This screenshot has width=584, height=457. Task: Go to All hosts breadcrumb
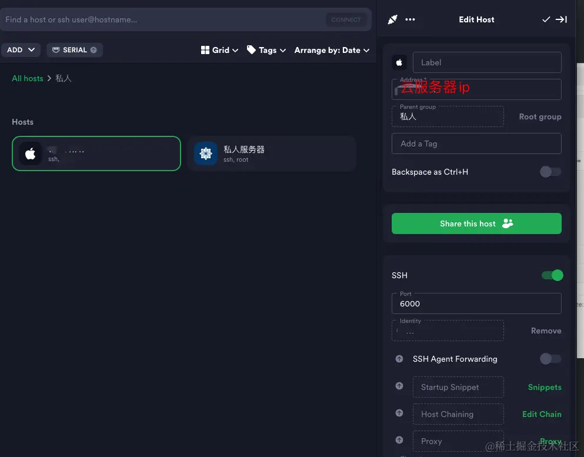[28, 78]
